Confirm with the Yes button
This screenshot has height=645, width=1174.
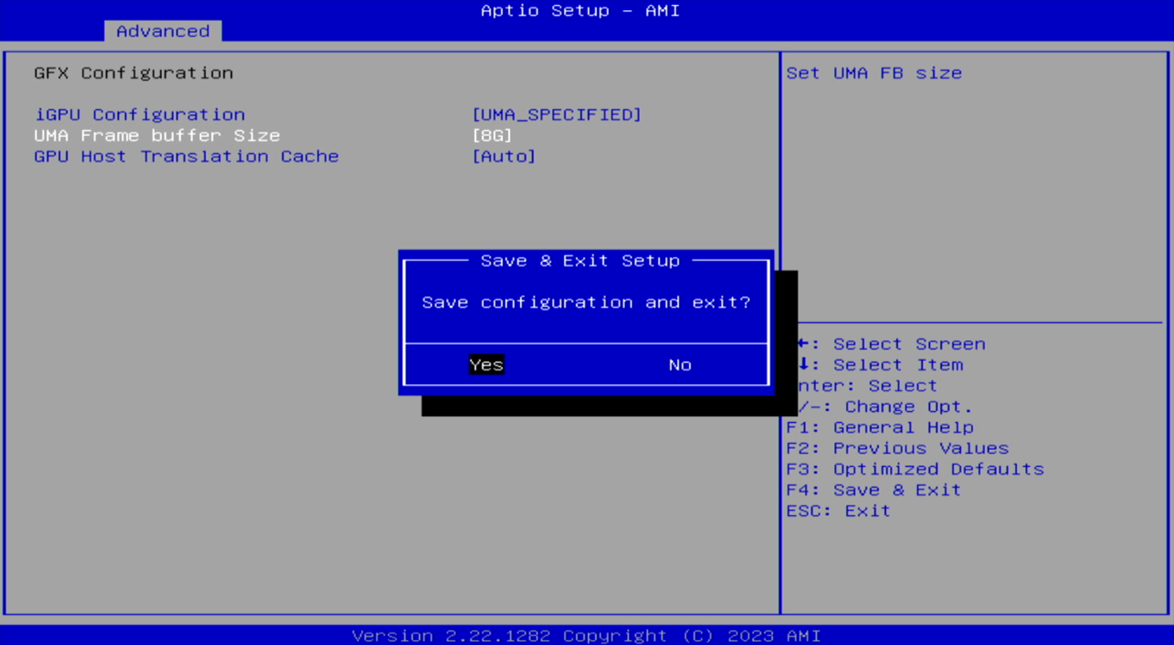pos(486,365)
